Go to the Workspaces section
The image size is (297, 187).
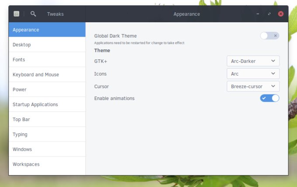[47, 164]
